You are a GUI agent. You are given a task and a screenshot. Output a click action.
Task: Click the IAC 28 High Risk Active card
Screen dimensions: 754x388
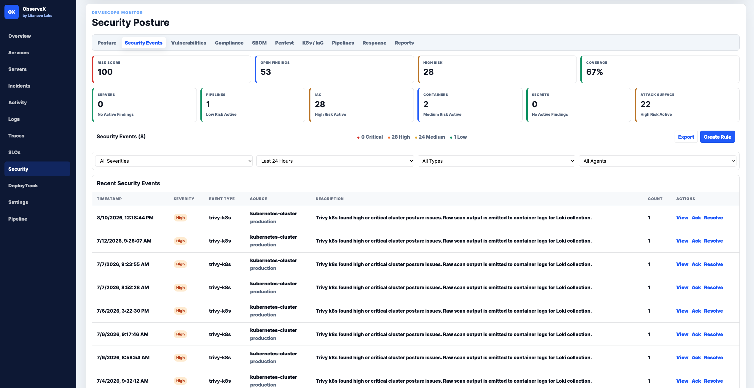click(361, 105)
